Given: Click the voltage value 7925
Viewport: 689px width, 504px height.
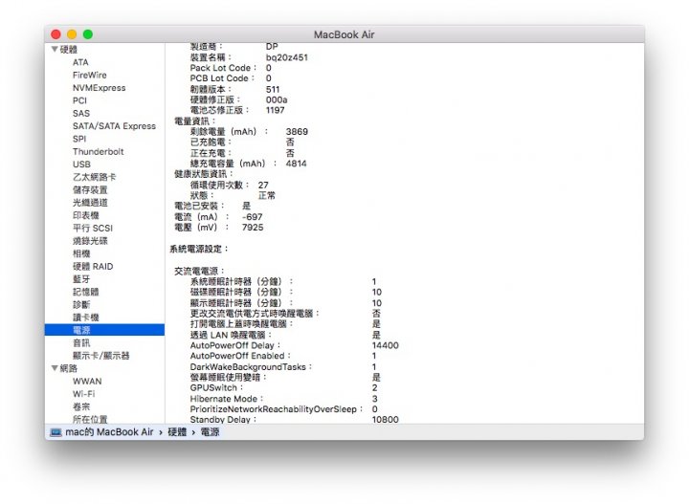Looking at the screenshot, I should click(x=253, y=228).
